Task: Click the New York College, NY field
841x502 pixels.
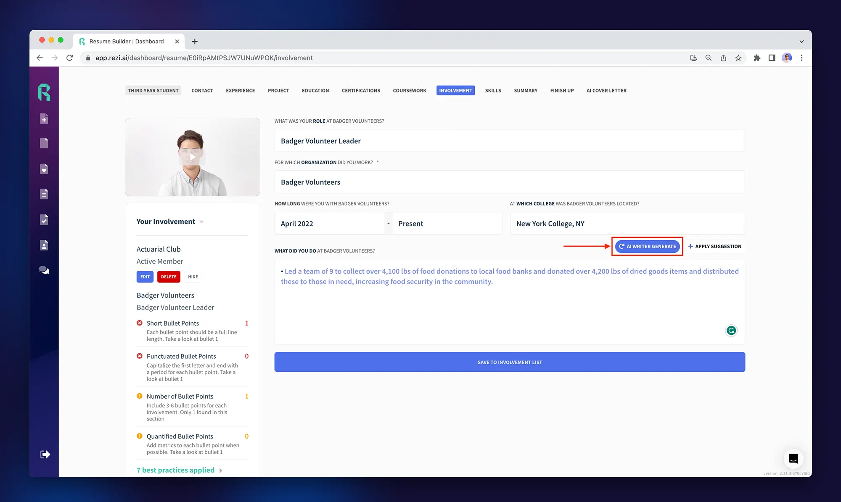Action: point(627,223)
